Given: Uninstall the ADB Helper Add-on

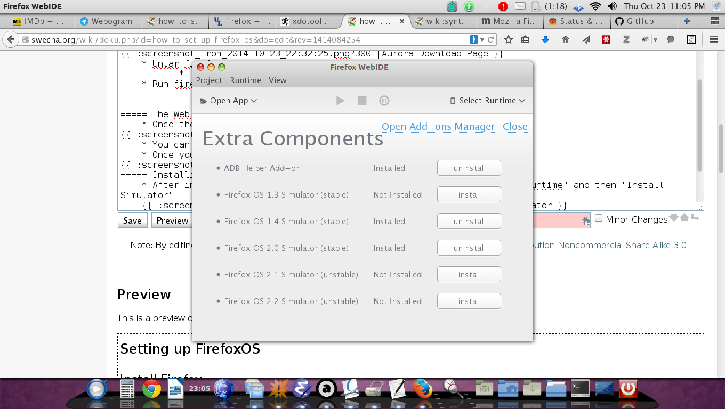Looking at the screenshot, I should pos(469,168).
